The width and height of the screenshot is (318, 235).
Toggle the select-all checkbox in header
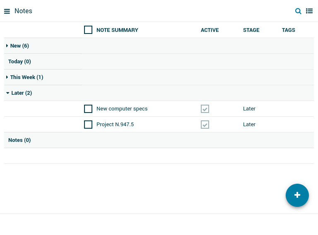point(88,30)
